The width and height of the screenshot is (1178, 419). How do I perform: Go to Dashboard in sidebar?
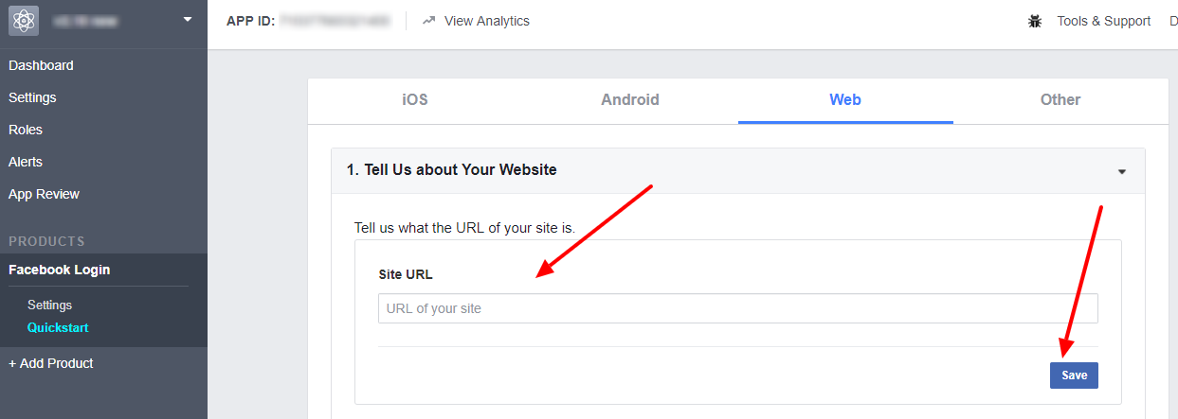tap(41, 65)
